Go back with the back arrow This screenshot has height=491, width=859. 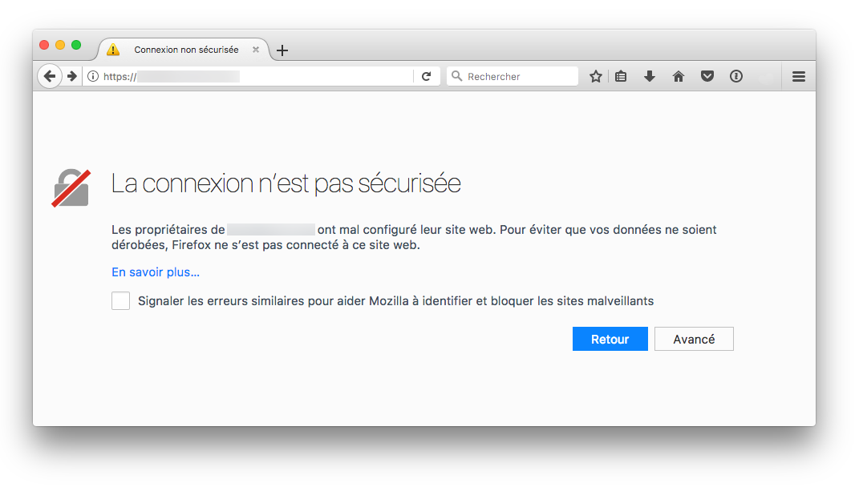coord(49,76)
